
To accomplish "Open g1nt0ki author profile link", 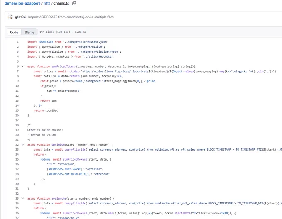I will (20, 17).
